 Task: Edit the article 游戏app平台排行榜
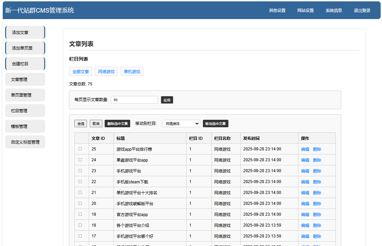pyautogui.click(x=305, y=149)
